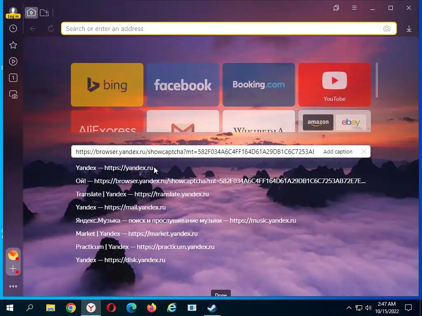The height and width of the screenshot is (316, 422).
Task: Open the downloads arrow icon
Action: (409, 28)
